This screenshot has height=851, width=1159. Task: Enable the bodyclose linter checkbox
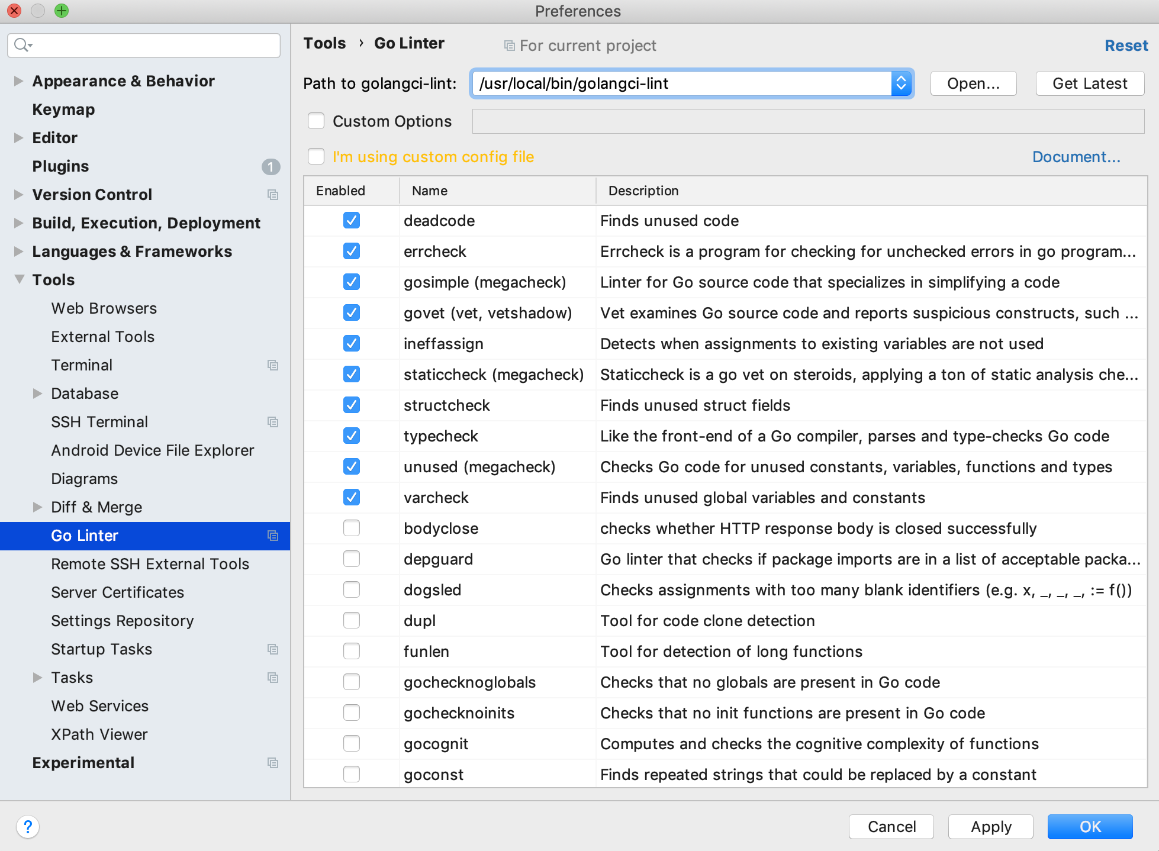click(352, 528)
